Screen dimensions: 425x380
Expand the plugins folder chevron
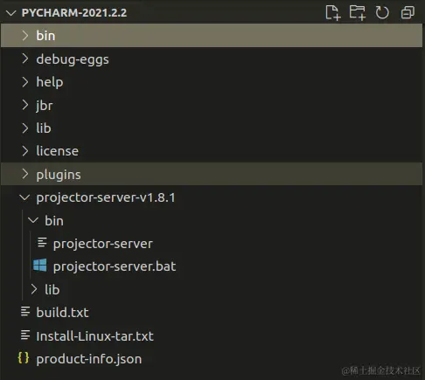coord(25,174)
